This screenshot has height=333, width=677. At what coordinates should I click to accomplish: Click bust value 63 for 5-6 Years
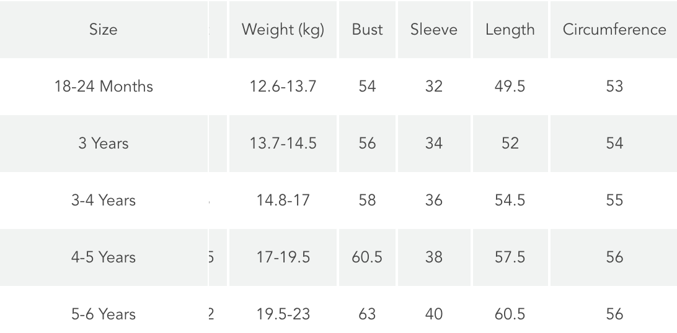click(x=367, y=314)
